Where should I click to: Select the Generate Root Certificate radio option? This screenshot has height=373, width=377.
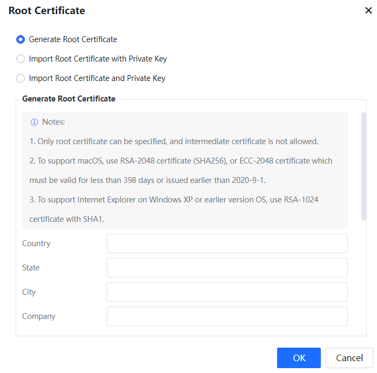coord(21,39)
